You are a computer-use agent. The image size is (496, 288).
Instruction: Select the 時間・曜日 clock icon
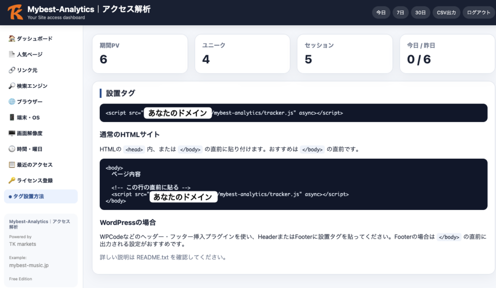pos(12,149)
